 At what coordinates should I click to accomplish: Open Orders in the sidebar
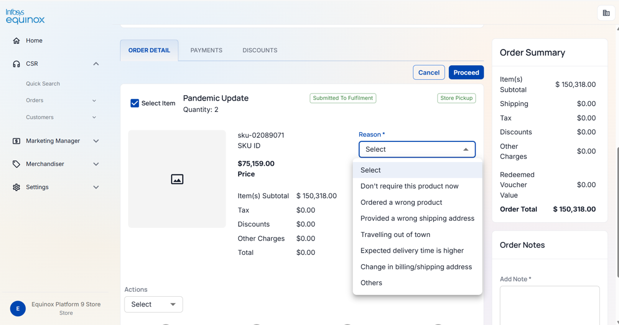pos(35,101)
